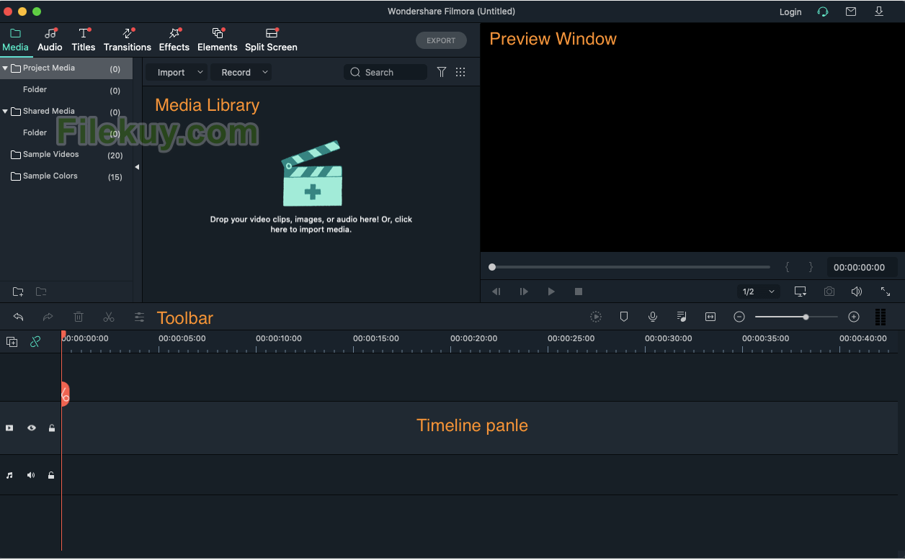Click the add new folder icon

click(18, 292)
